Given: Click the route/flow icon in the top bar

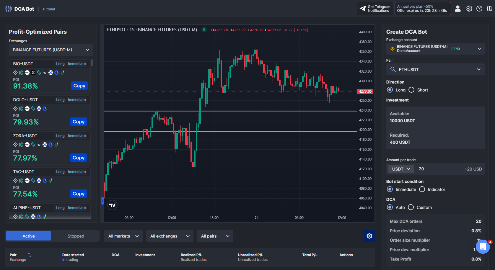Looking at the screenshot, I should point(489,9).
